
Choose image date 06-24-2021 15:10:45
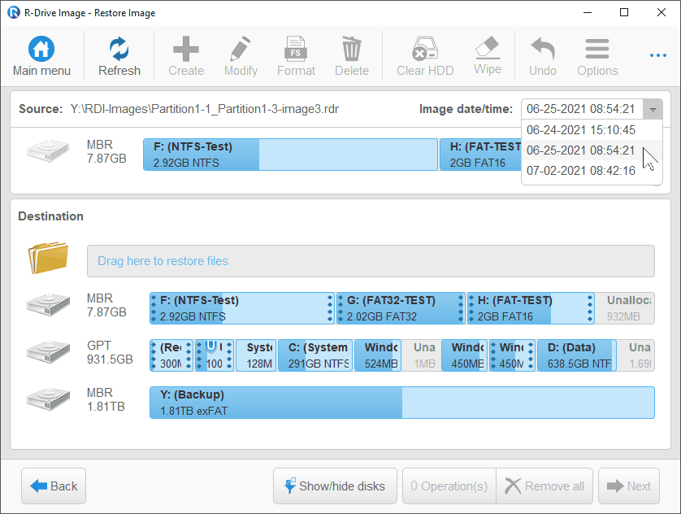pos(581,130)
